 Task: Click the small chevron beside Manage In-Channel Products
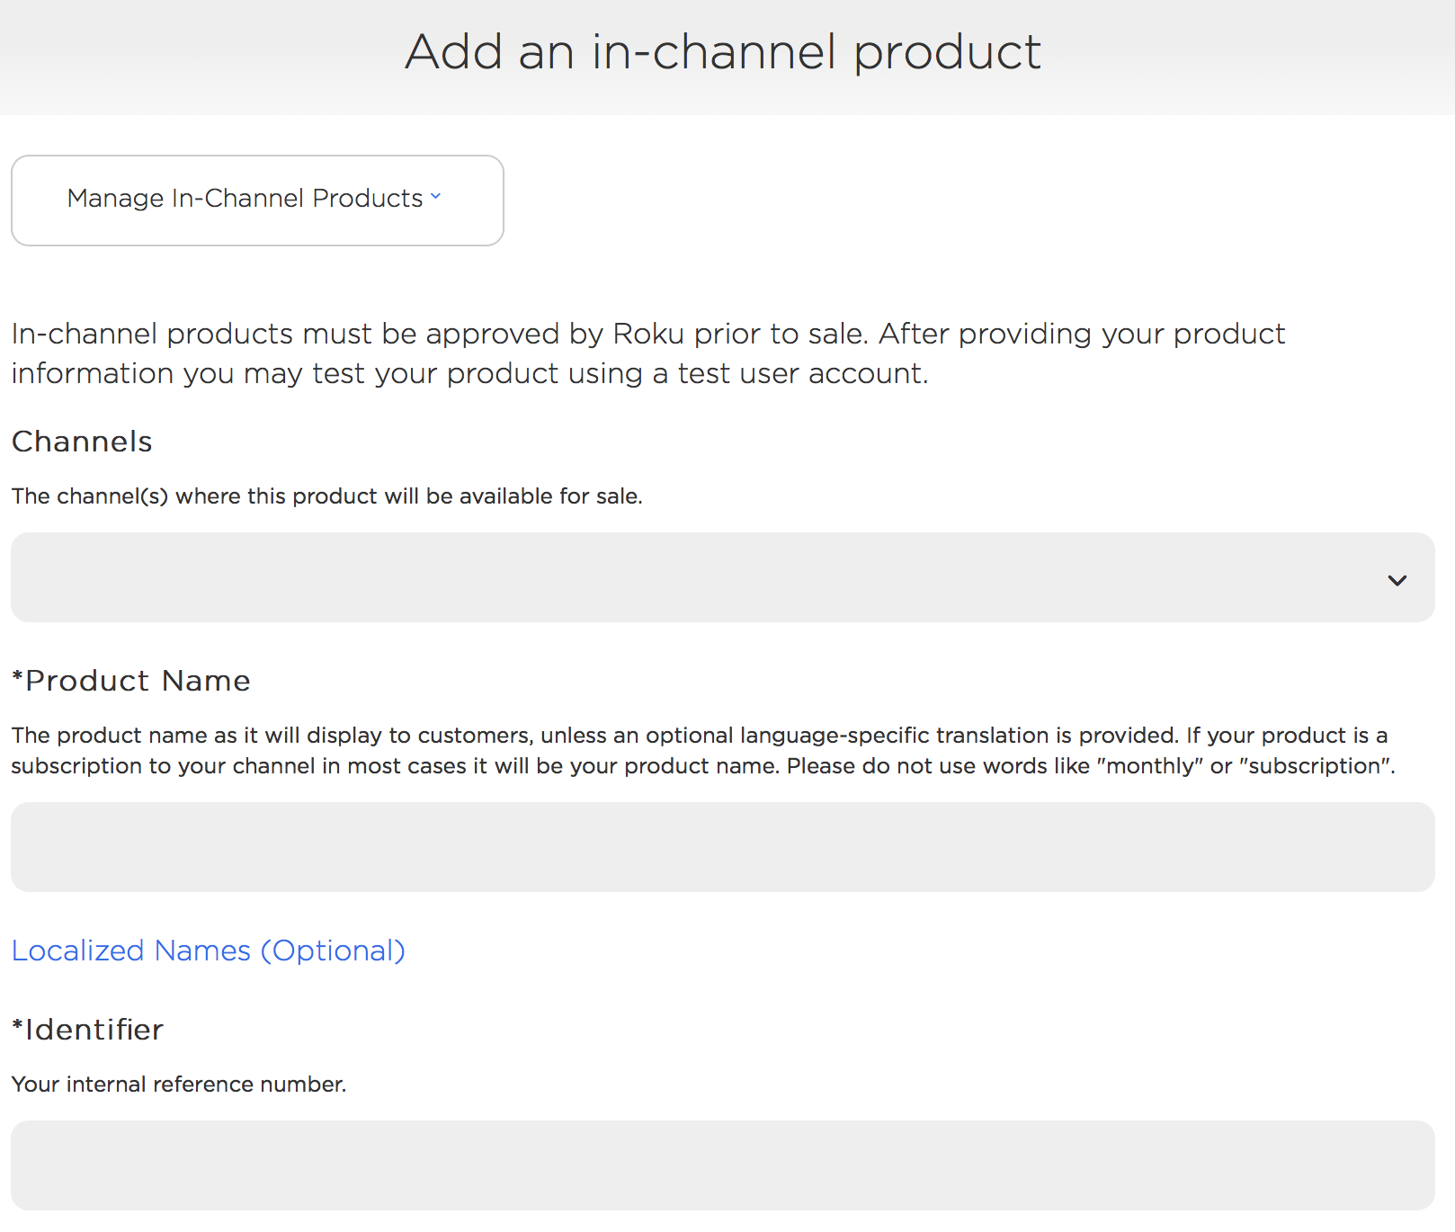click(435, 196)
